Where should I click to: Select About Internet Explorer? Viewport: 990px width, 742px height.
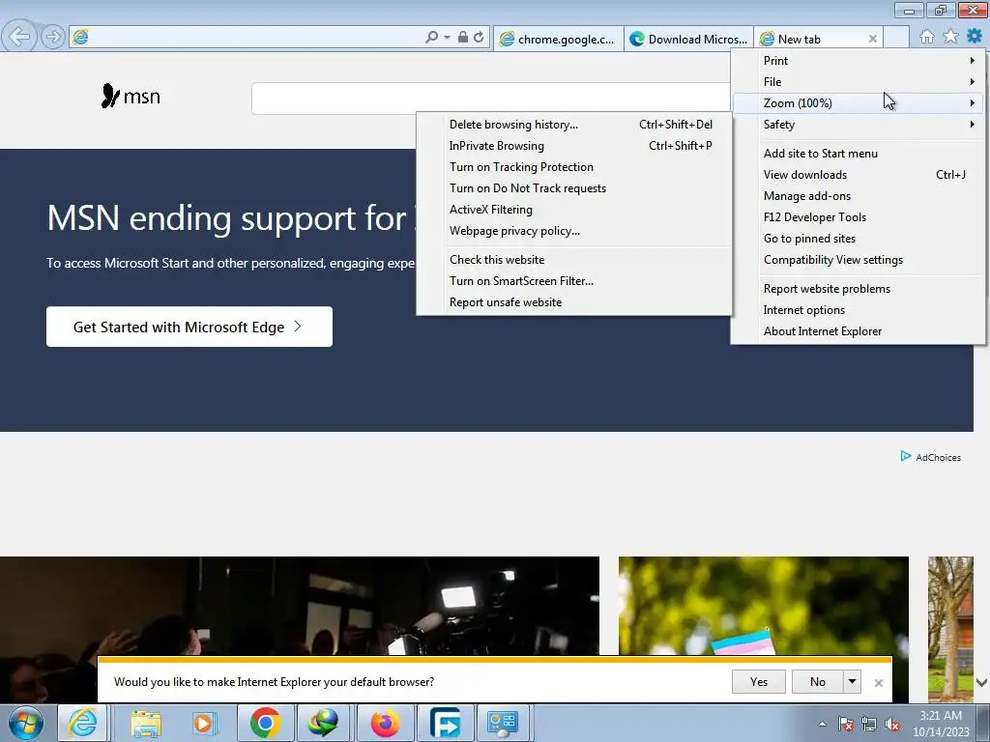tap(859, 331)
